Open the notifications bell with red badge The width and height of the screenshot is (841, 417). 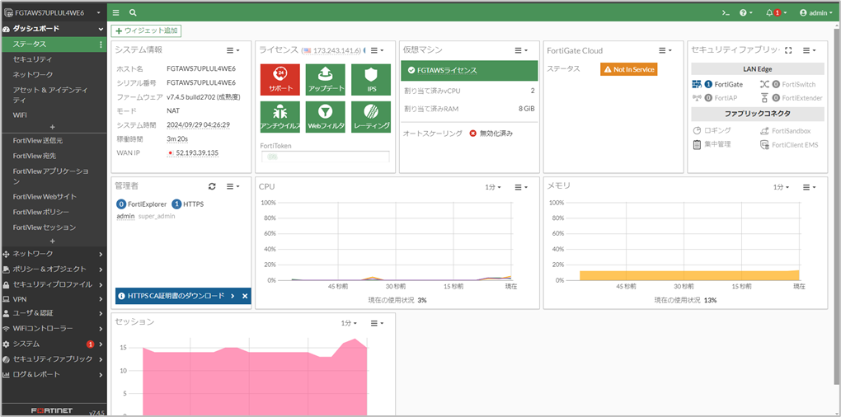coord(776,12)
